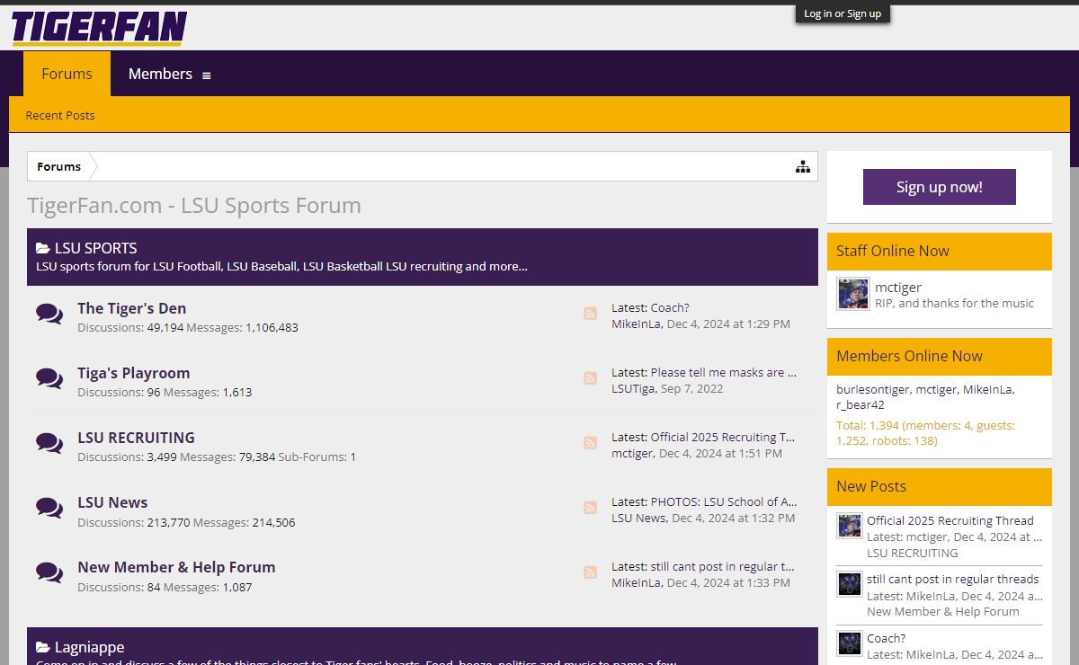This screenshot has height=665, width=1079.
Task: Click LSU News speech bubbles icon
Action: click(49, 508)
